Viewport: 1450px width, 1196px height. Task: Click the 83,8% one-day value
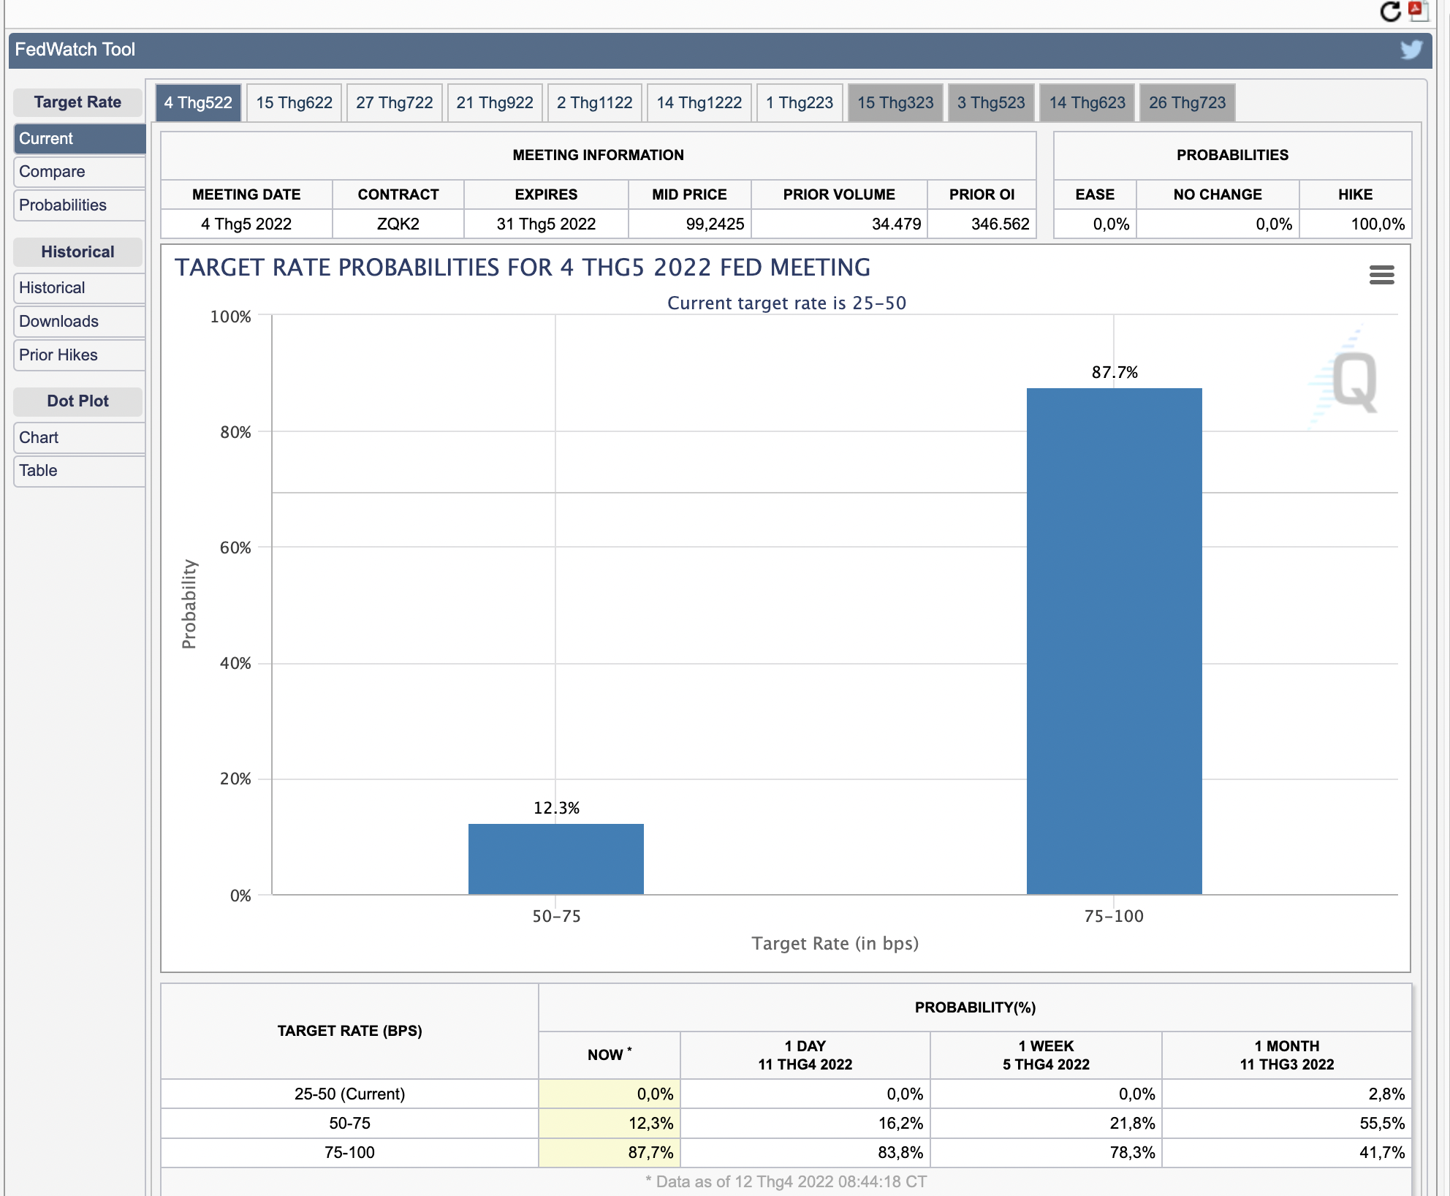click(900, 1152)
